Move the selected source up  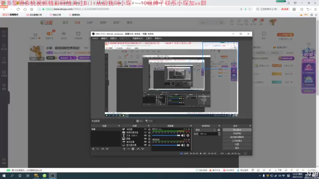(138, 149)
